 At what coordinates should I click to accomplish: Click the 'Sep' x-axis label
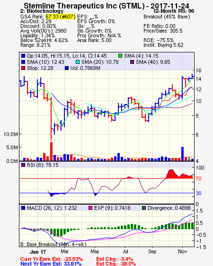pyautogui.click(x=152, y=251)
